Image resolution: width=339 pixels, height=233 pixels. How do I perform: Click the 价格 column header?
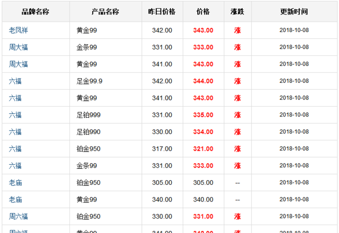click(x=203, y=12)
